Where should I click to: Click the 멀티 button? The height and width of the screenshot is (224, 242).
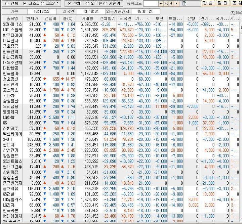pos(223,3)
